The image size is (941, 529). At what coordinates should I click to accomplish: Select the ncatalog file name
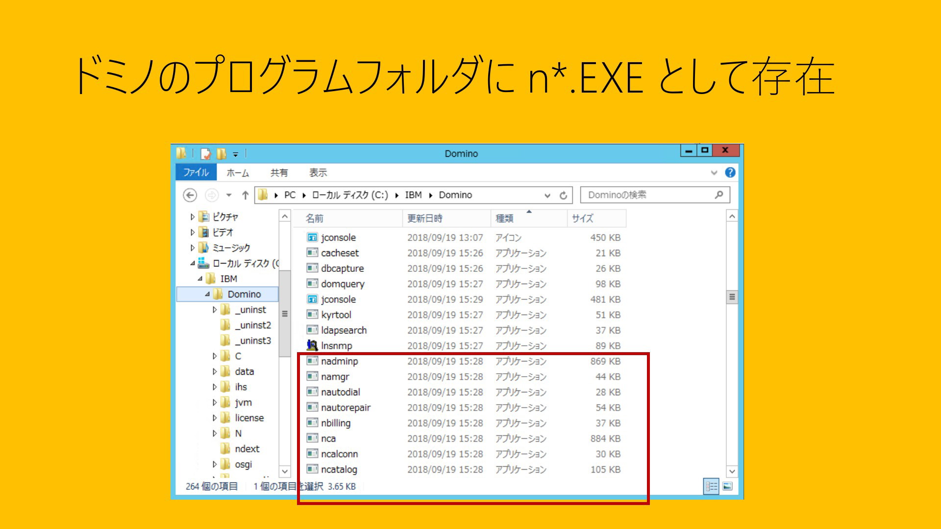coord(339,470)
